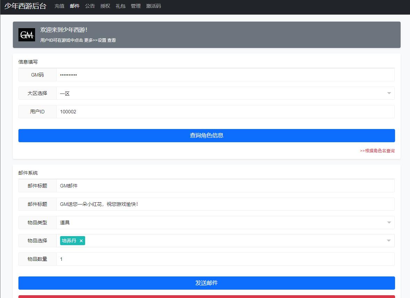Image resolution: width=410 pixels, height=298 pixels.
Task: Expand the 物品选择 dropdown arrow
Action: coord(389,241)
